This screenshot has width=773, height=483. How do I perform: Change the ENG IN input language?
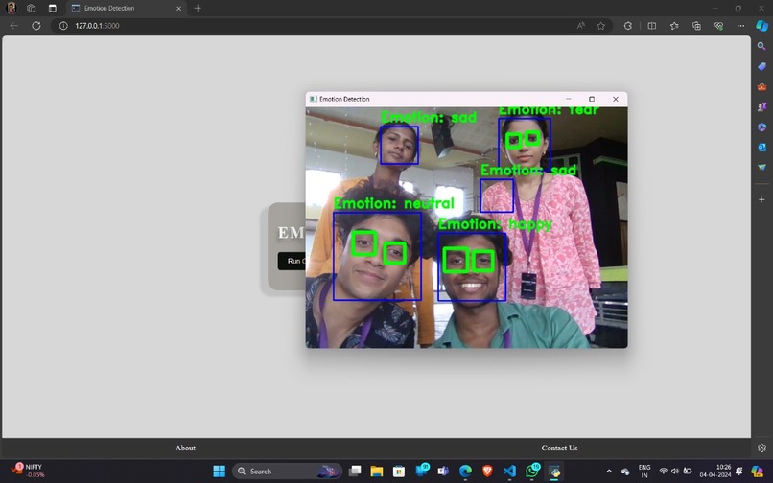coord(644,471)
